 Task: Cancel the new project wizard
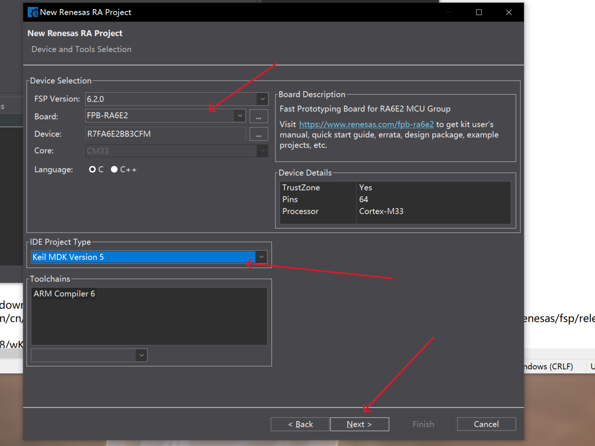point(486,424)
